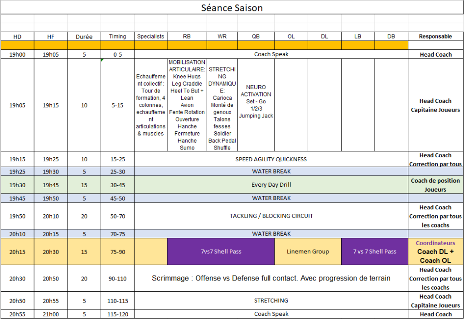
Task: Click the "Durée" header cell
Action: [x=84, y=36]
